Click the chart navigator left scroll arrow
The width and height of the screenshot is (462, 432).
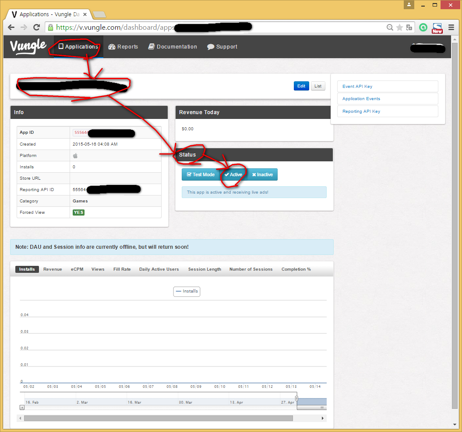22,407
